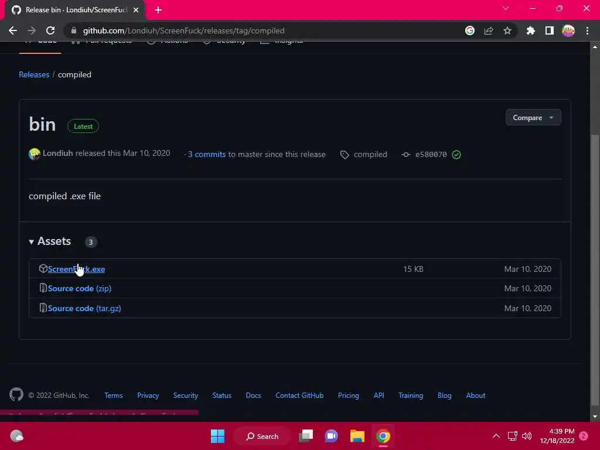Download Source code (tar.gz)
600x450 pixels.
(x=84, y=308)
